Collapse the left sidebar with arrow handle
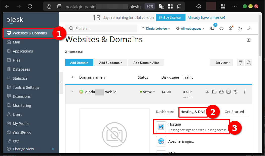 61,83
